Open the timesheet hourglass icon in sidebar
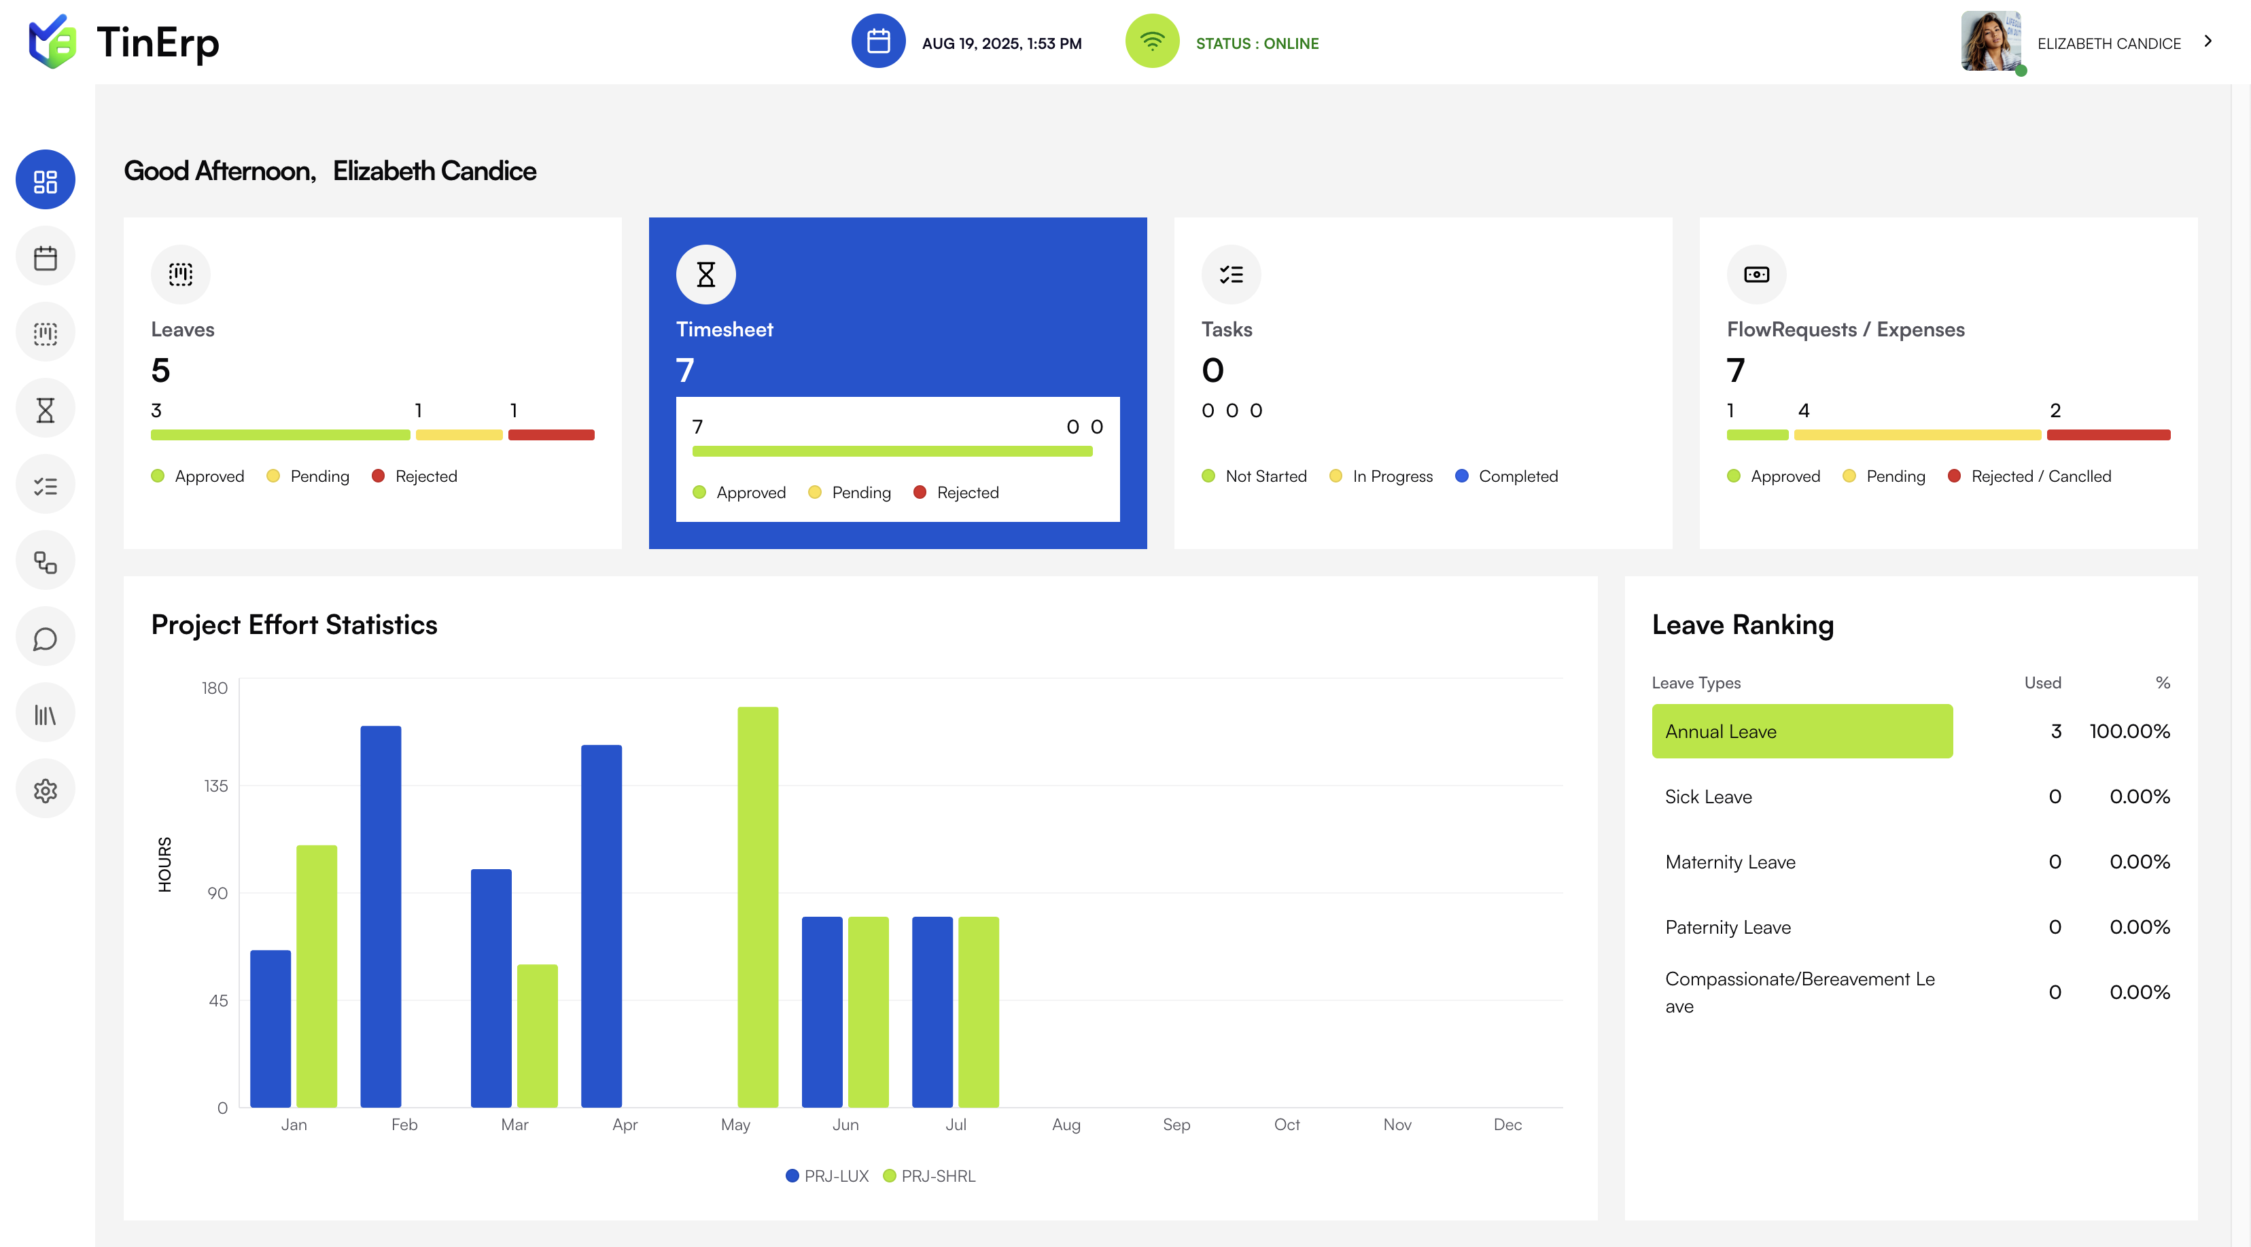This screenshot has height=1247, width=2251. tap(46, 409)
